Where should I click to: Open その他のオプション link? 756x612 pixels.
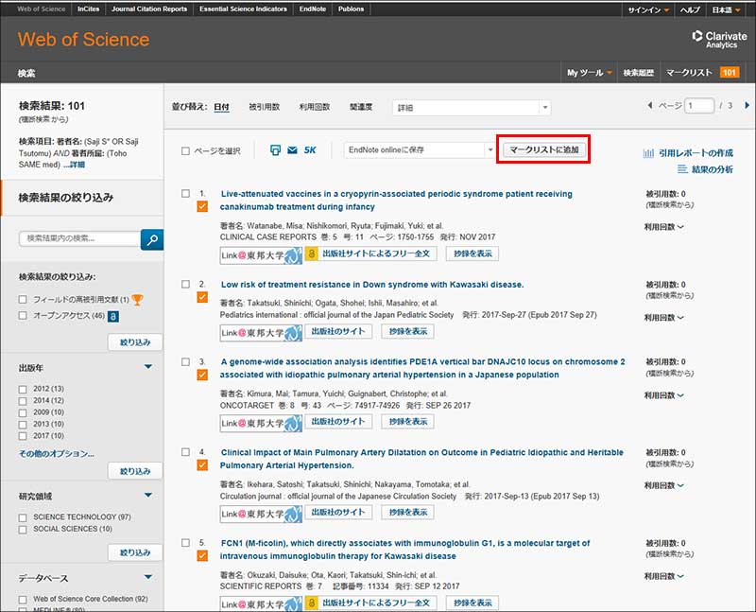(x=57, y=454)
